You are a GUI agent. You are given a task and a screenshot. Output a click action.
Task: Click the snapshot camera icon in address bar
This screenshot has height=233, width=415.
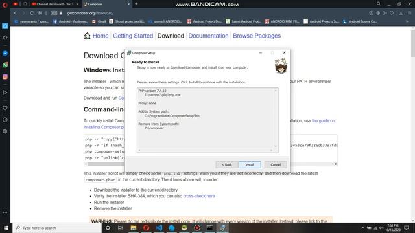372,13
